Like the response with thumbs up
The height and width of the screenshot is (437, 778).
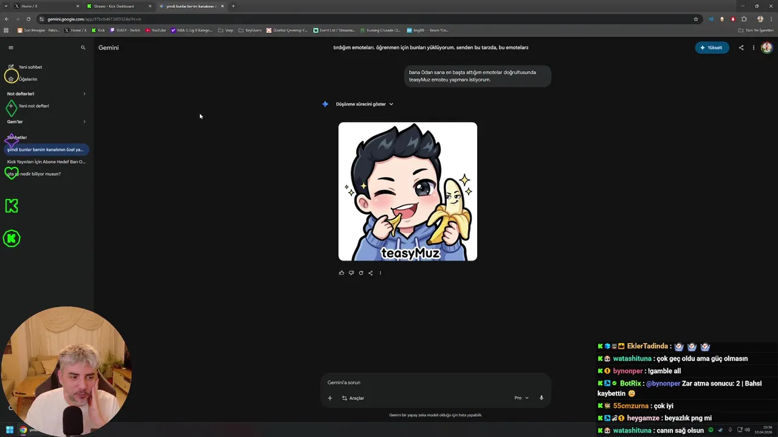coord(342,273)
